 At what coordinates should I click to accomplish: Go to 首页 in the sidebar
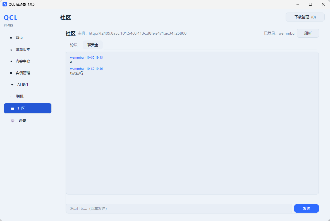(x=28, y=38)
